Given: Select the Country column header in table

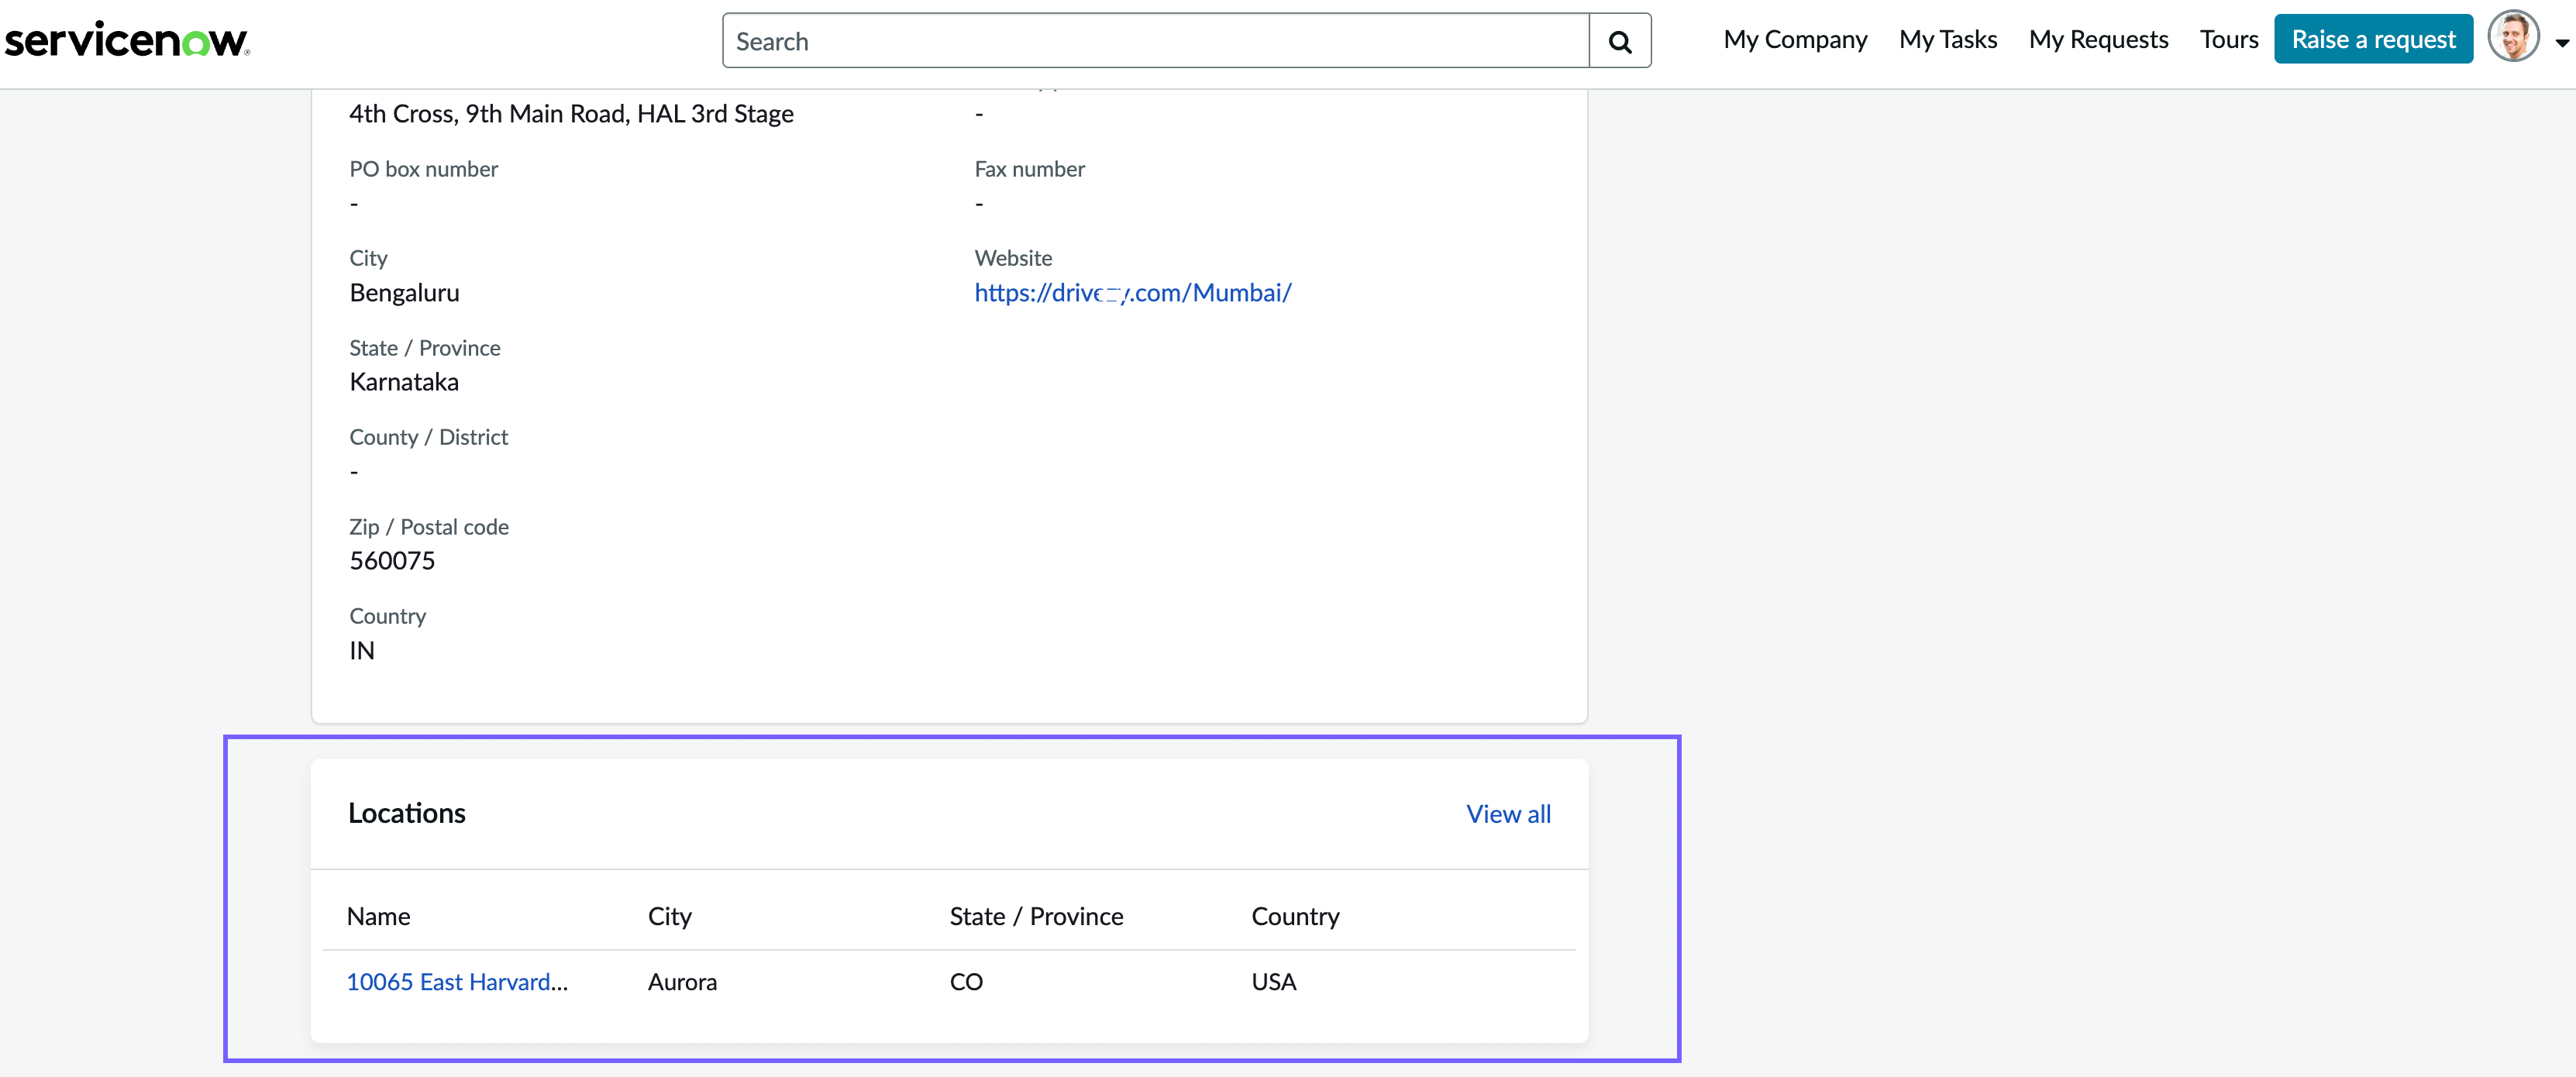Looking at the screenshot, I should [1295, 916].
